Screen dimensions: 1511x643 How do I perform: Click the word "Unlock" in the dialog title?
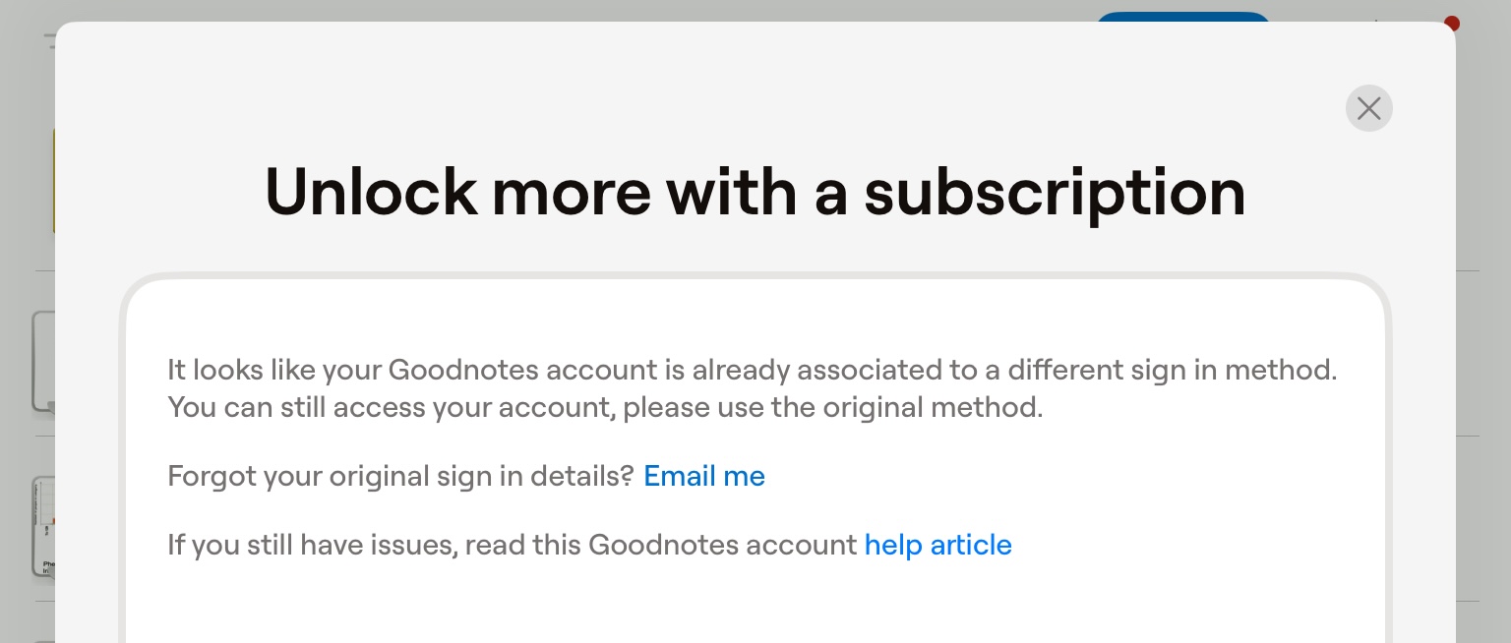[x=371, y=192]
